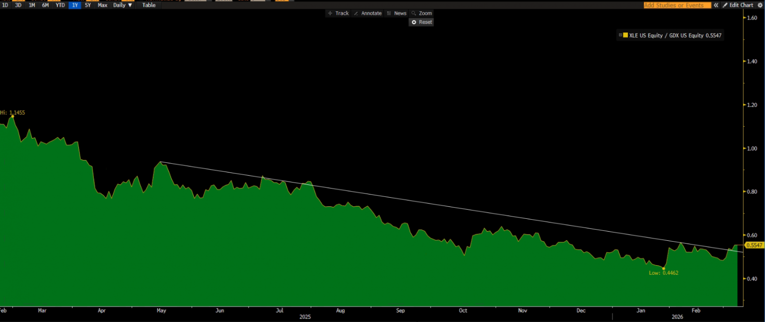This screenshot has width=765, height=322.
Task: Click the double-chevron collapse arrows
Action: pyautogui.click(x=716, y=5)
